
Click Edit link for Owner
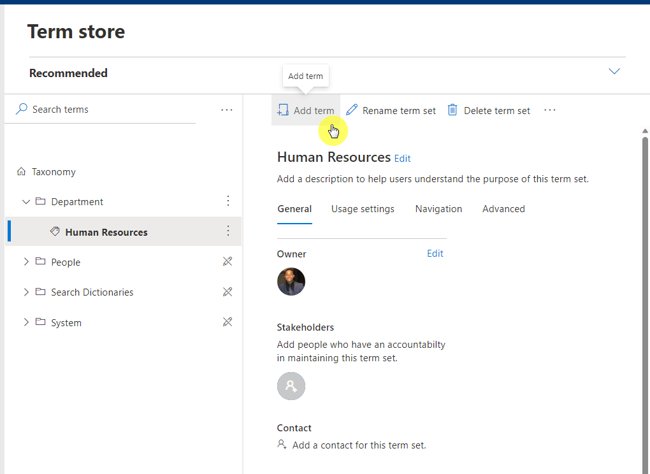coord(435,254)
